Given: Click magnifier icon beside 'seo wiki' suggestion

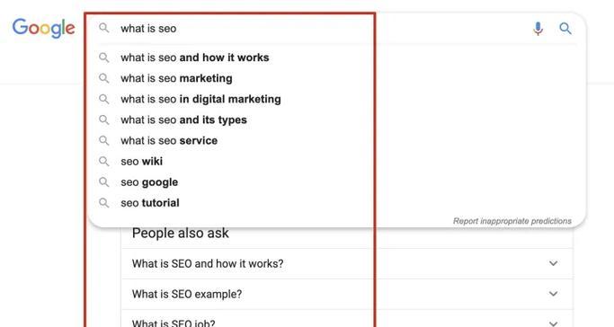Looking at the screenshot, I should click(x=103, y=161).
